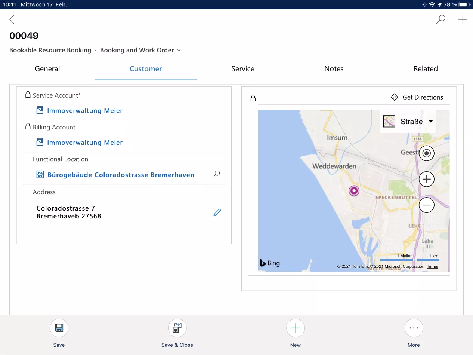This screenshot has width=473, height=355.
Task: Click the Functional Location lookup search icon
Action: tap(216, 174)
